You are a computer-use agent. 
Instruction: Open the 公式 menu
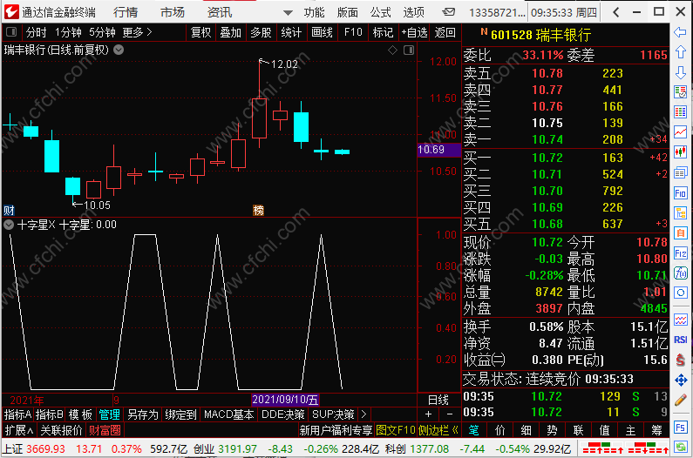click(381, 12)
